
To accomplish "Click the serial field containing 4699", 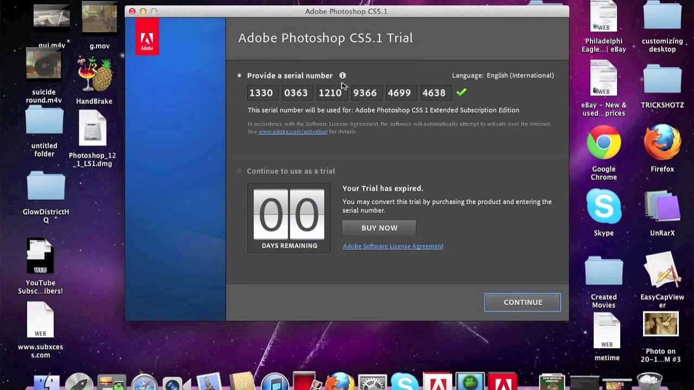I will click(401, 93).
